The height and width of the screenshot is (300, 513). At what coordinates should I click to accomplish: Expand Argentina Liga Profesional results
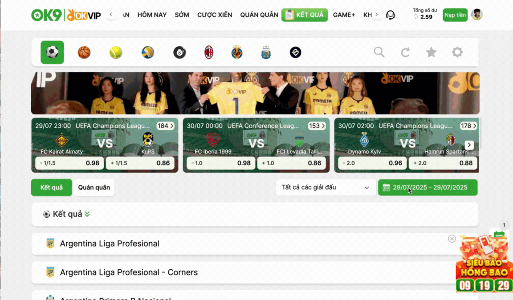tap(255, 244)
